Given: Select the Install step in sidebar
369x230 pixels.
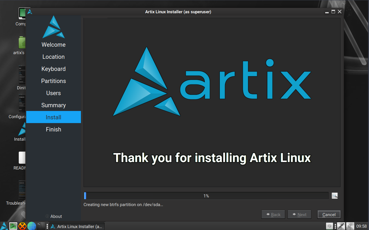Looking at the screenshot, I should [x=54, y=117].
